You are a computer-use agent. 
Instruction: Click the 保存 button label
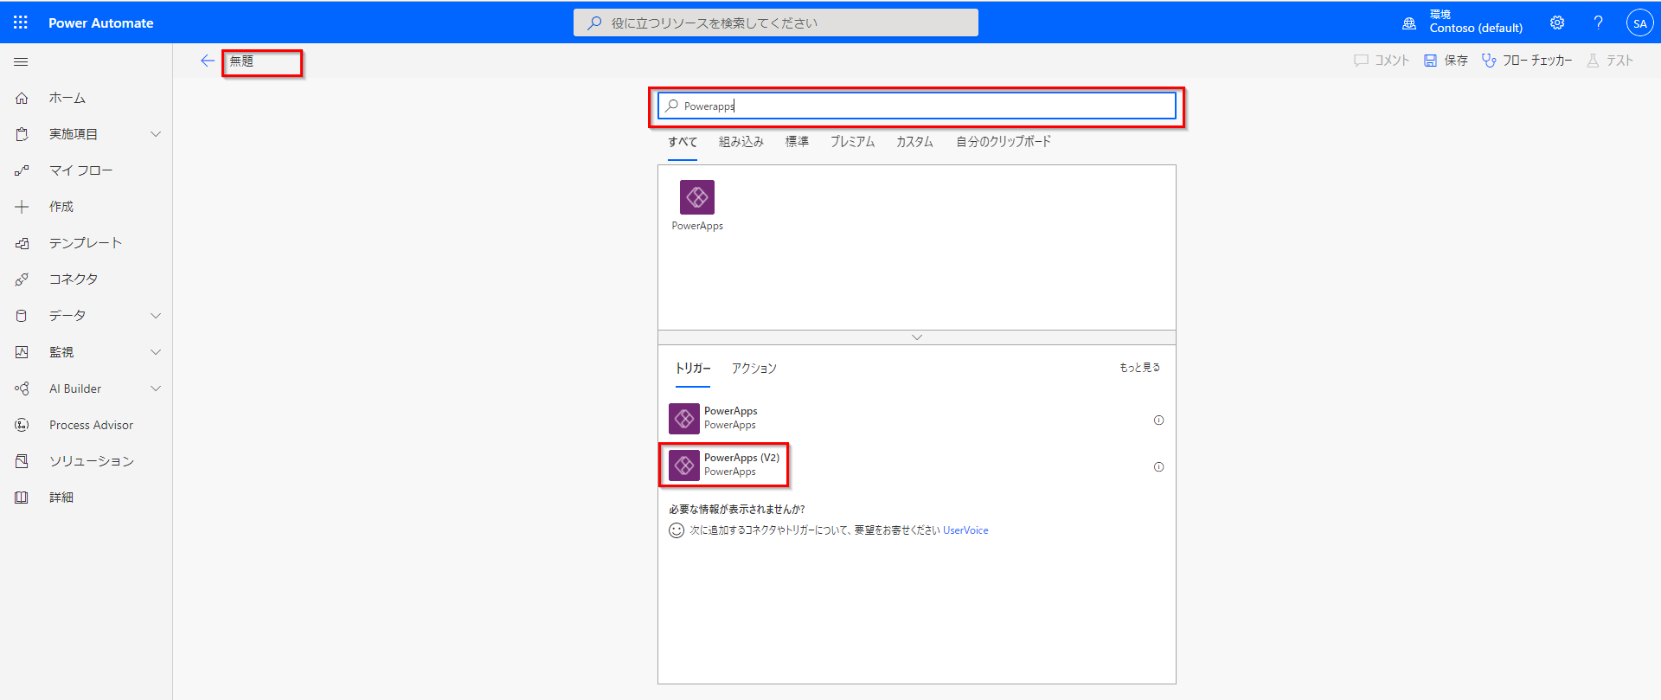click(x=1456, y=61)
